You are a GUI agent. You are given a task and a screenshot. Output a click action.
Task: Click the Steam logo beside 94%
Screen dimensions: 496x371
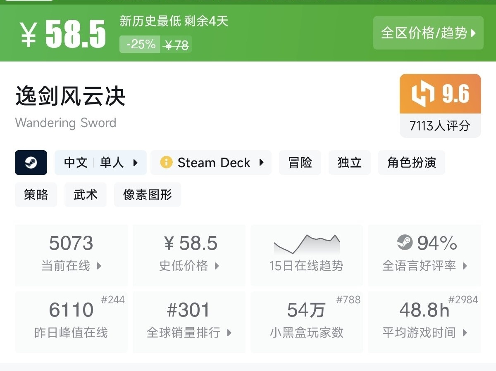tap(405, 243)
